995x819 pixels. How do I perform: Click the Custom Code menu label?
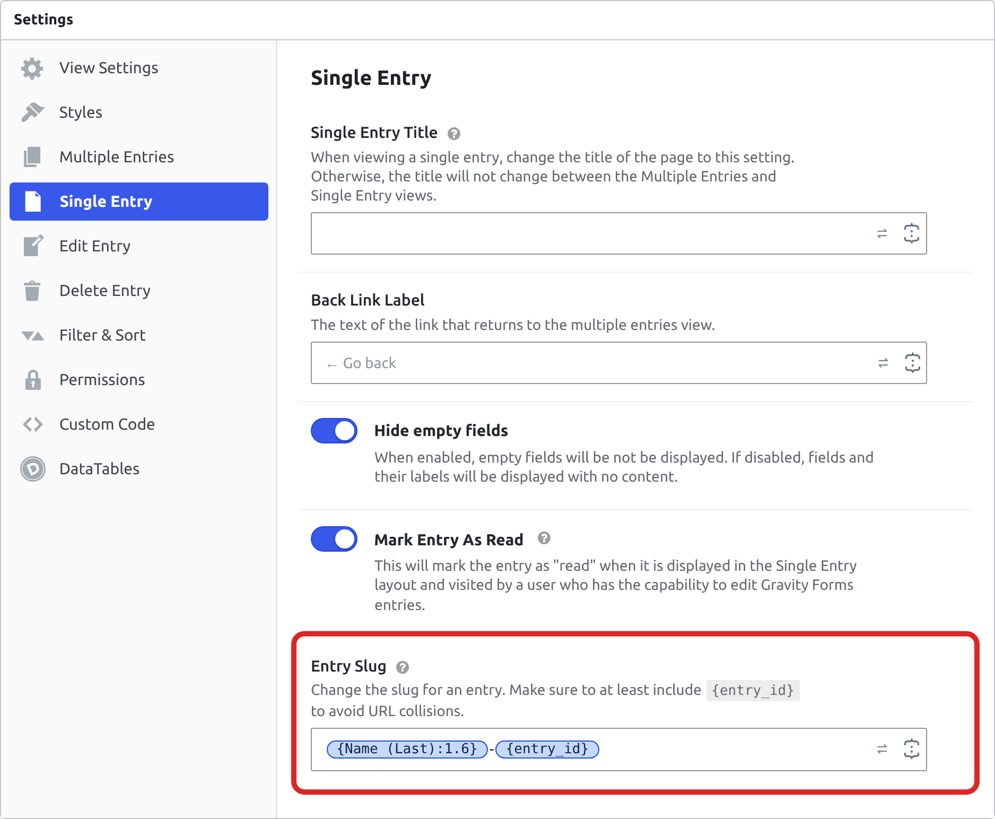point(107,424)
